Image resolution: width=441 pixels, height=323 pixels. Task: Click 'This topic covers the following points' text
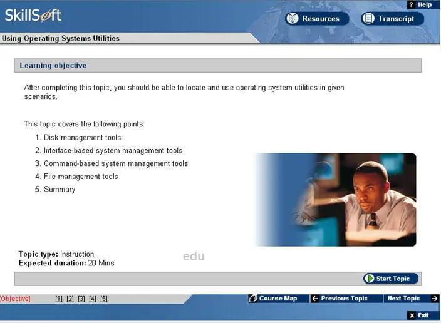click(85, 124)
